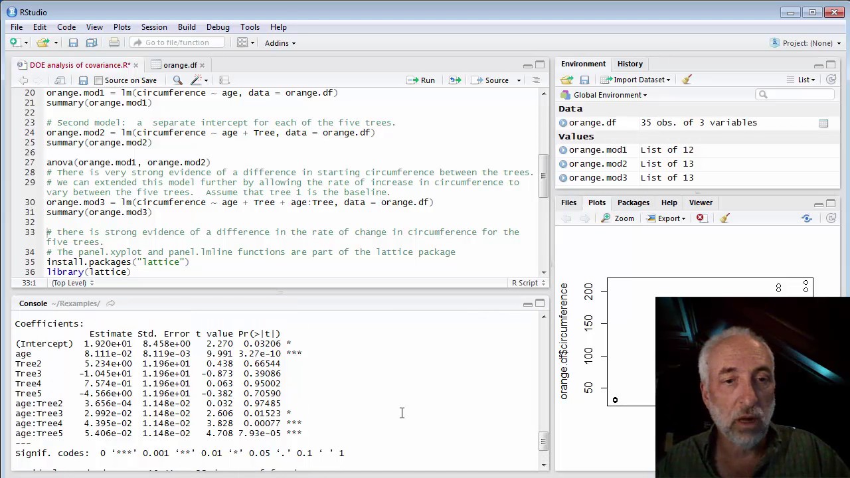Click the plot Zoom button
The width and height of the screenshot is (850, 478).
pos(618,218)
